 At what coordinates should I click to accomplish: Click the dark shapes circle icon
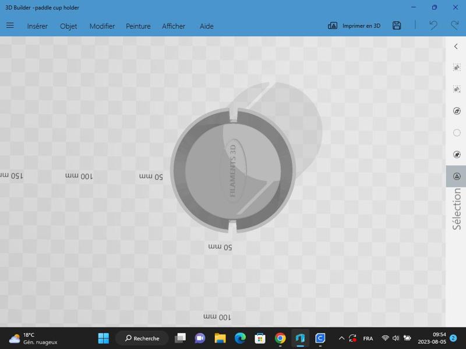(x=457, y=154)
